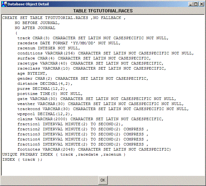Click the NO BEFORE JOURNAL line
The image size is (206, 186).
pyautogui.click(x=37, y=23)
